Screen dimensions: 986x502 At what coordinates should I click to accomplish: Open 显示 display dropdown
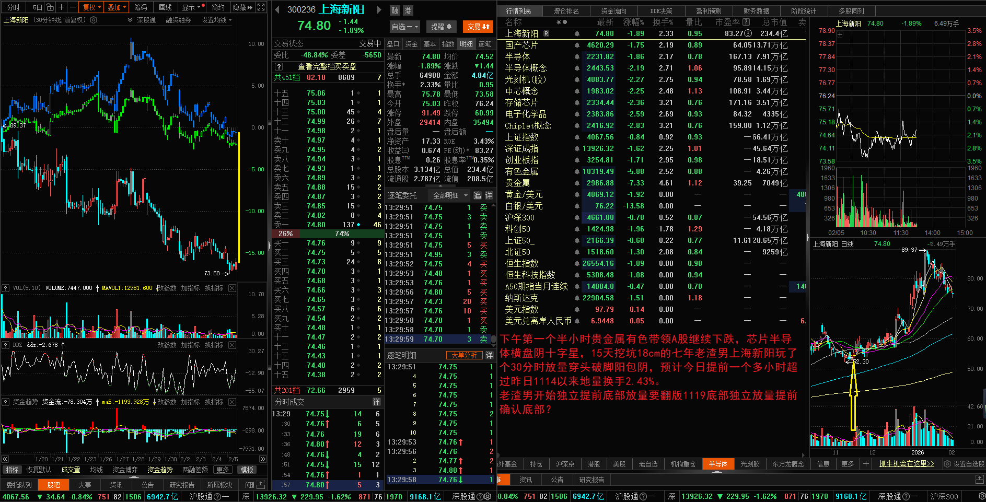191,7
